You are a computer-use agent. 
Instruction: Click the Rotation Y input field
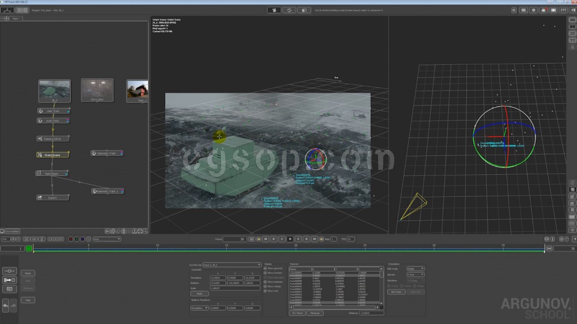coord(235,283)
